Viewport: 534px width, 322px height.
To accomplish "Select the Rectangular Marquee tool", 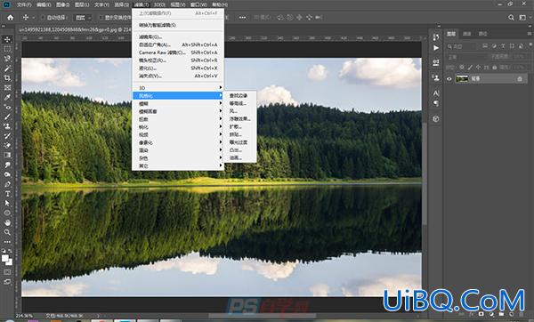I will coord(7,49).
